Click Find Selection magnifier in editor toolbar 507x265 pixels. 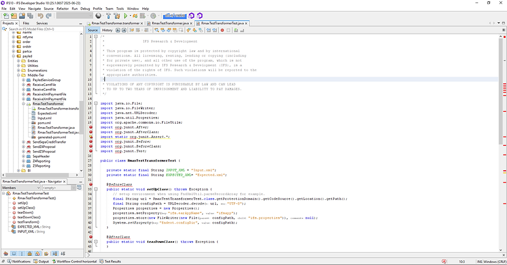tap(157, 30)
